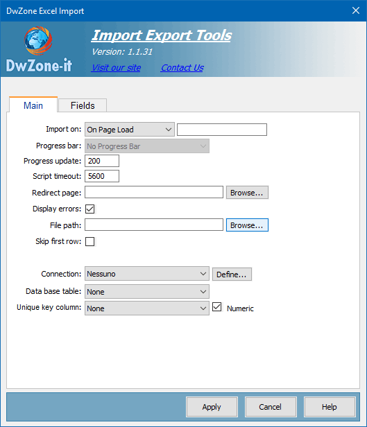Browse for the Redirect page
Viewport: 367px width, 427px height.
[x=247, y=193]
